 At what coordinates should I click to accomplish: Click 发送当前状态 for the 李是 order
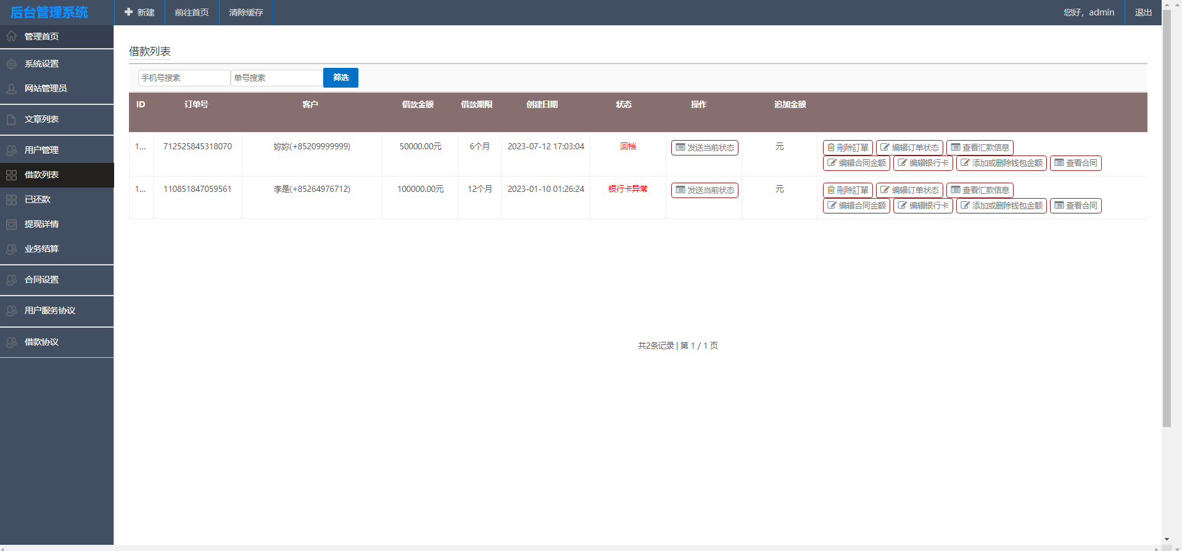[x=705, y=190]
